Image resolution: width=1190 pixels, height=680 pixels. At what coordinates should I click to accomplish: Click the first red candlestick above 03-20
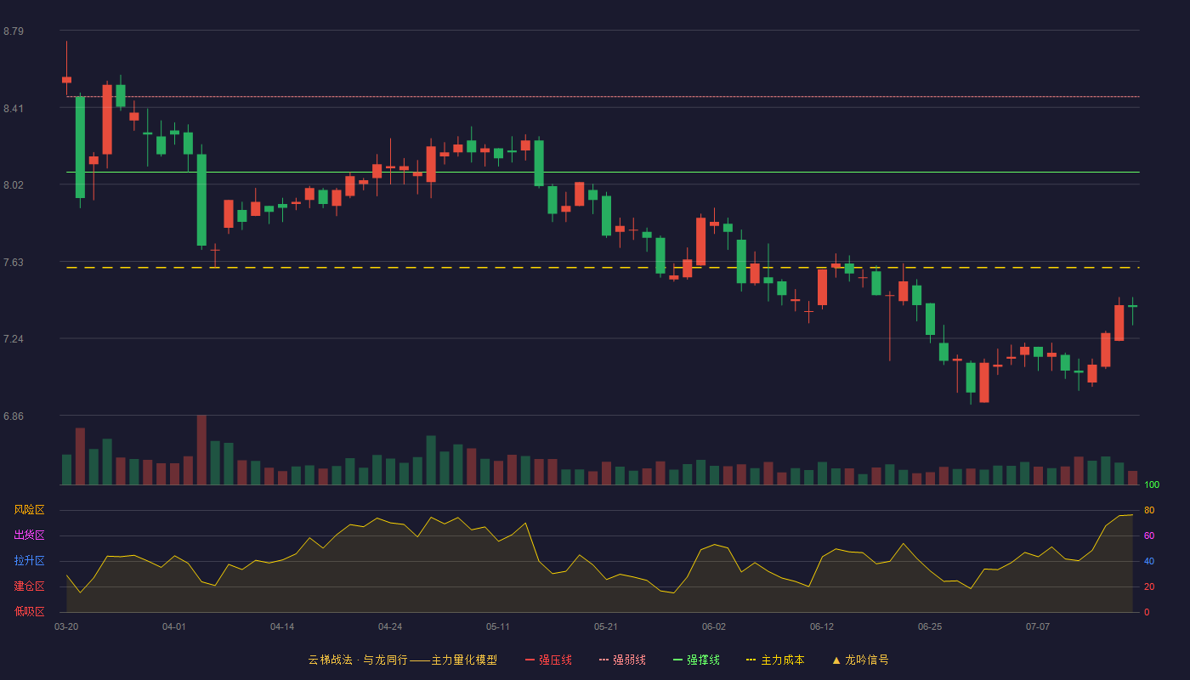66,79
